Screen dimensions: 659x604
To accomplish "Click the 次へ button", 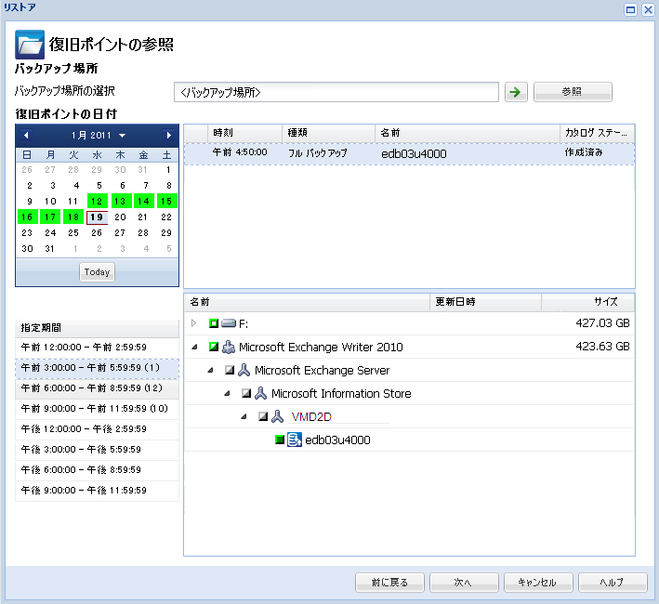I will click(x=464, y=583).
